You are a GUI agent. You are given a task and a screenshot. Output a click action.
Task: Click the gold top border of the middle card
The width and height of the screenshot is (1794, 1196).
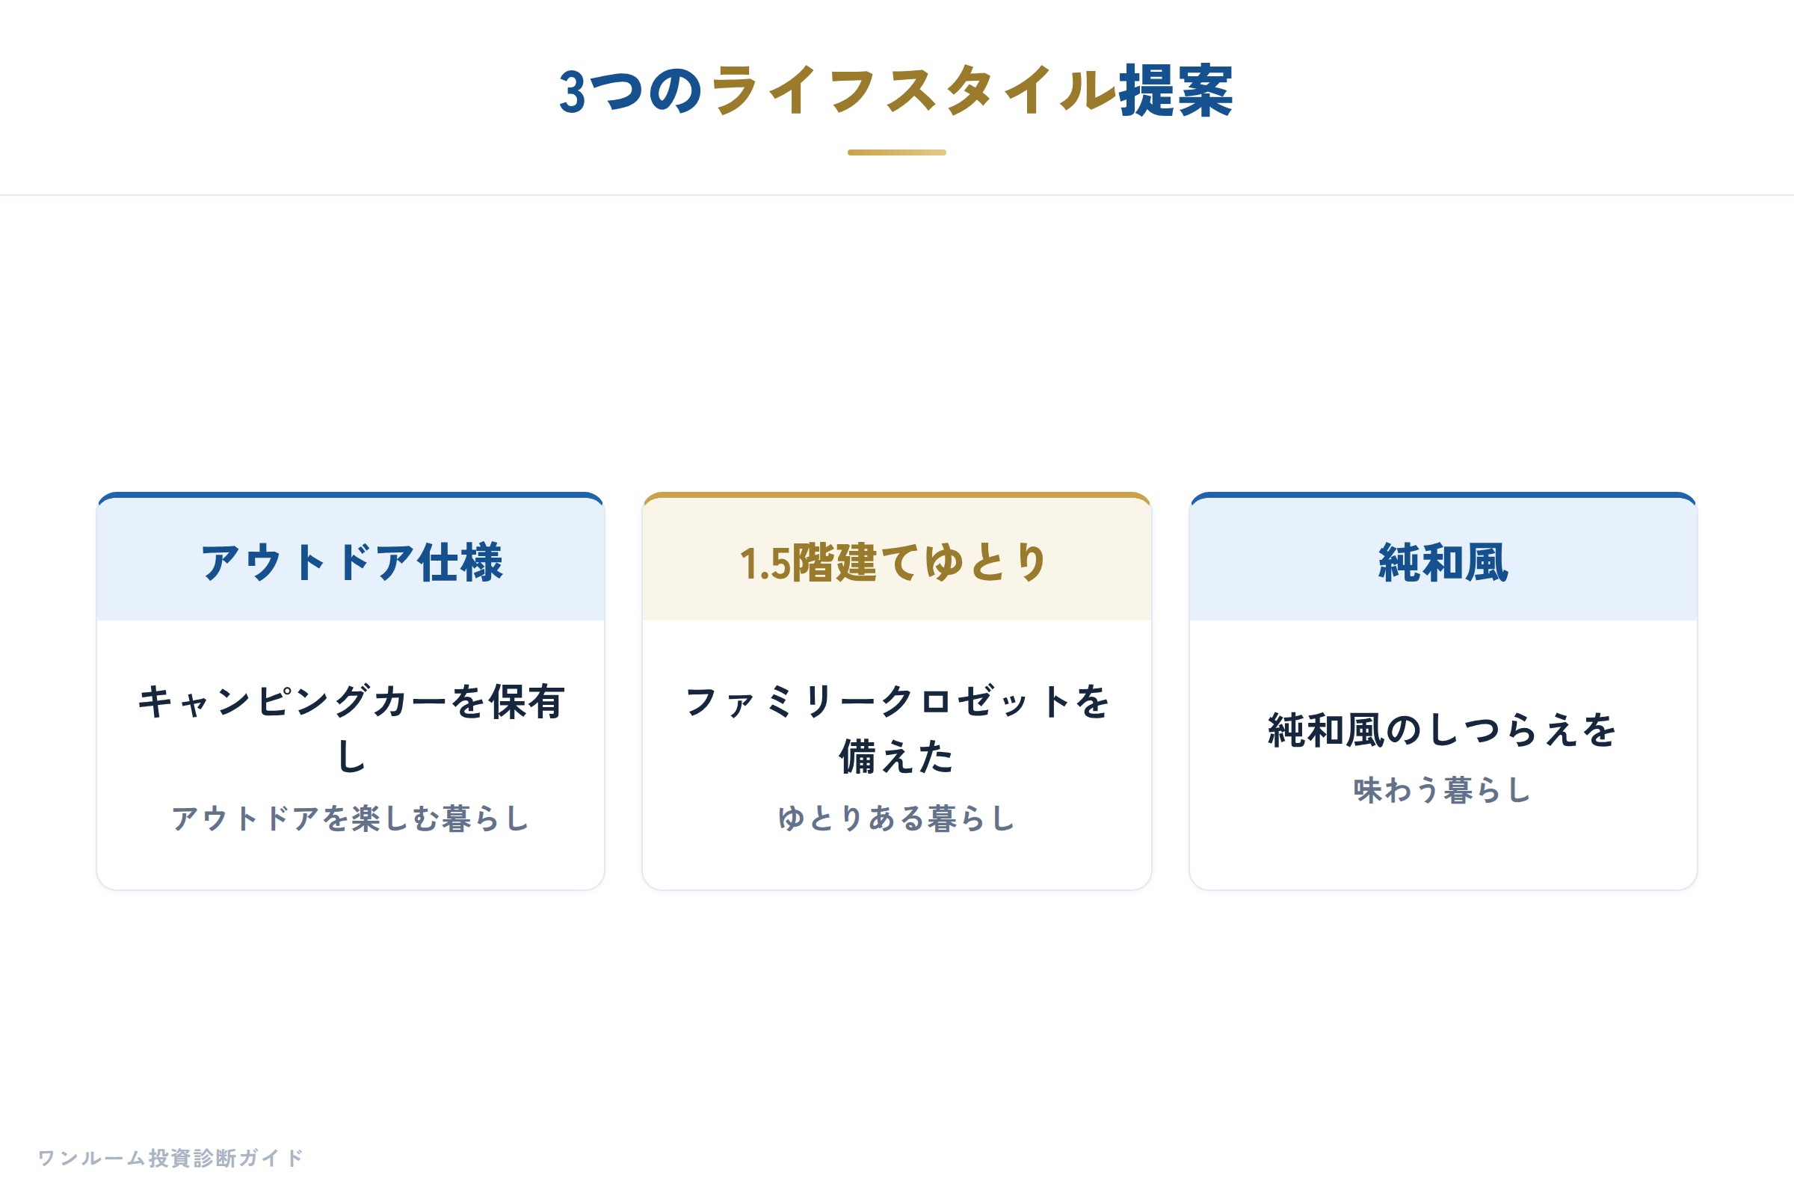[x=896, y=495]
